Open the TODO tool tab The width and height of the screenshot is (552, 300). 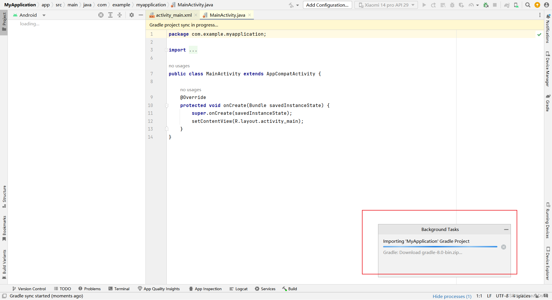(63, 289)
